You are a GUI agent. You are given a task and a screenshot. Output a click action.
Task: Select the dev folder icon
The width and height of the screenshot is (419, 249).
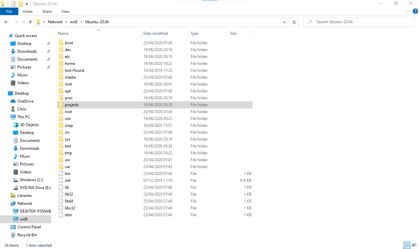61,50
